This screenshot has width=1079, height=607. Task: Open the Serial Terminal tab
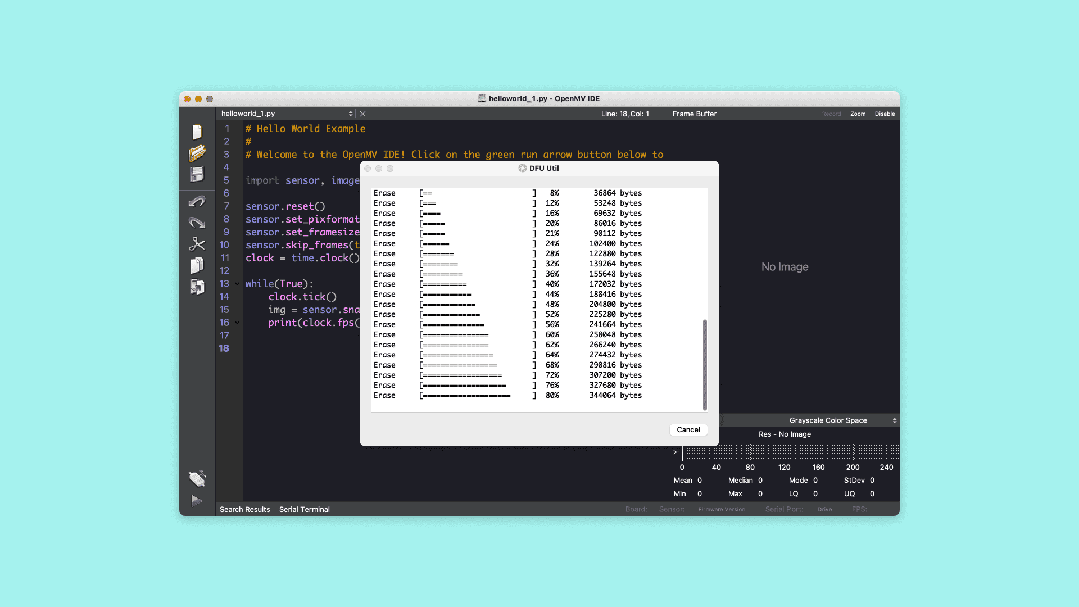click(304, 509)
